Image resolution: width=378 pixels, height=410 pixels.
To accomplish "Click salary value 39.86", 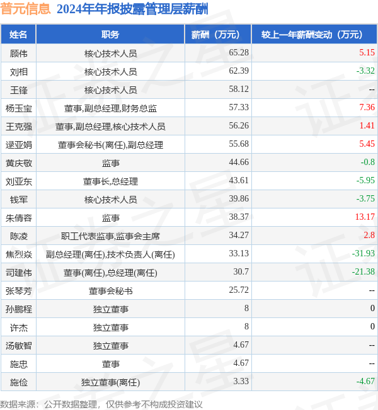I will click(x=239, y=198).
